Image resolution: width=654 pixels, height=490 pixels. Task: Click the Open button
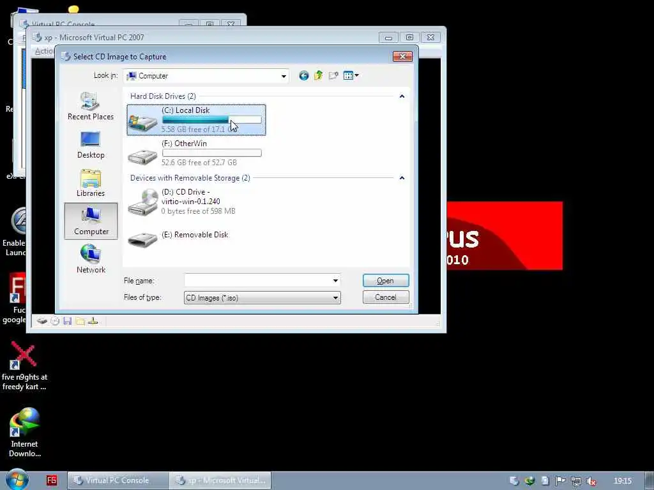[x=385, y=281]
